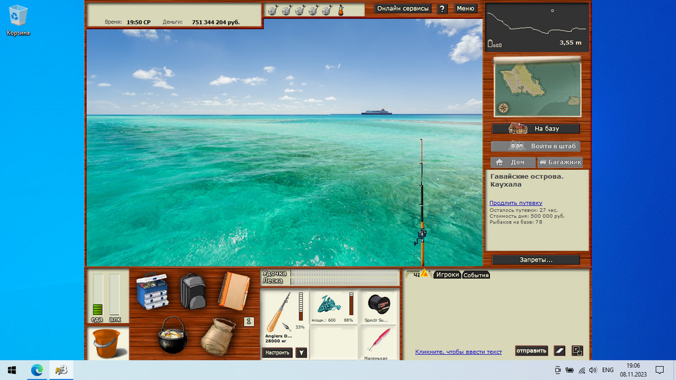Image resolution: width=676 pixels, height=380 pixels.
Task: Click the first gray flask icon
Action: click(x=273, y=10)
